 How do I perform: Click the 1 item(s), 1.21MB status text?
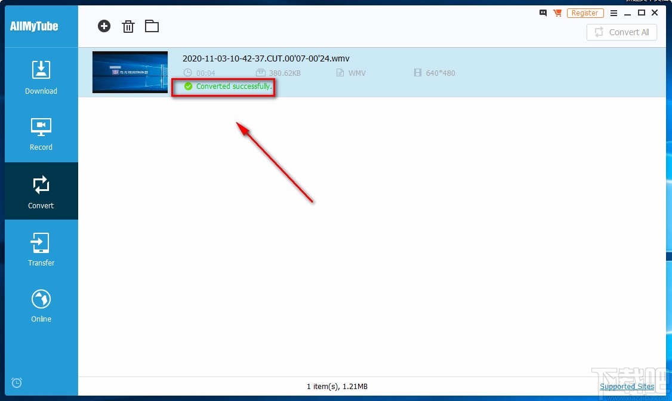click(x=337, y=387)
